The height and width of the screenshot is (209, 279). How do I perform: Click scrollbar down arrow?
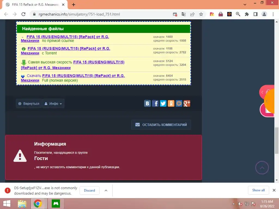pyautogui.click(x=277, y=180)
